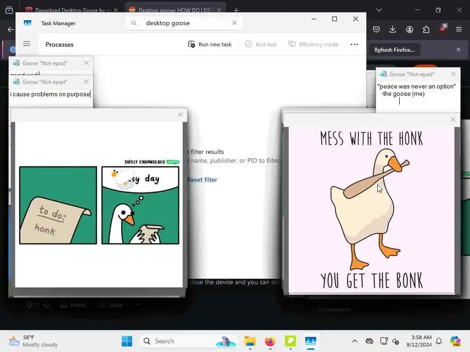470x352 pixels.
Task: Click the downvote arrow on the Reddit post
Action: point(46,305)
